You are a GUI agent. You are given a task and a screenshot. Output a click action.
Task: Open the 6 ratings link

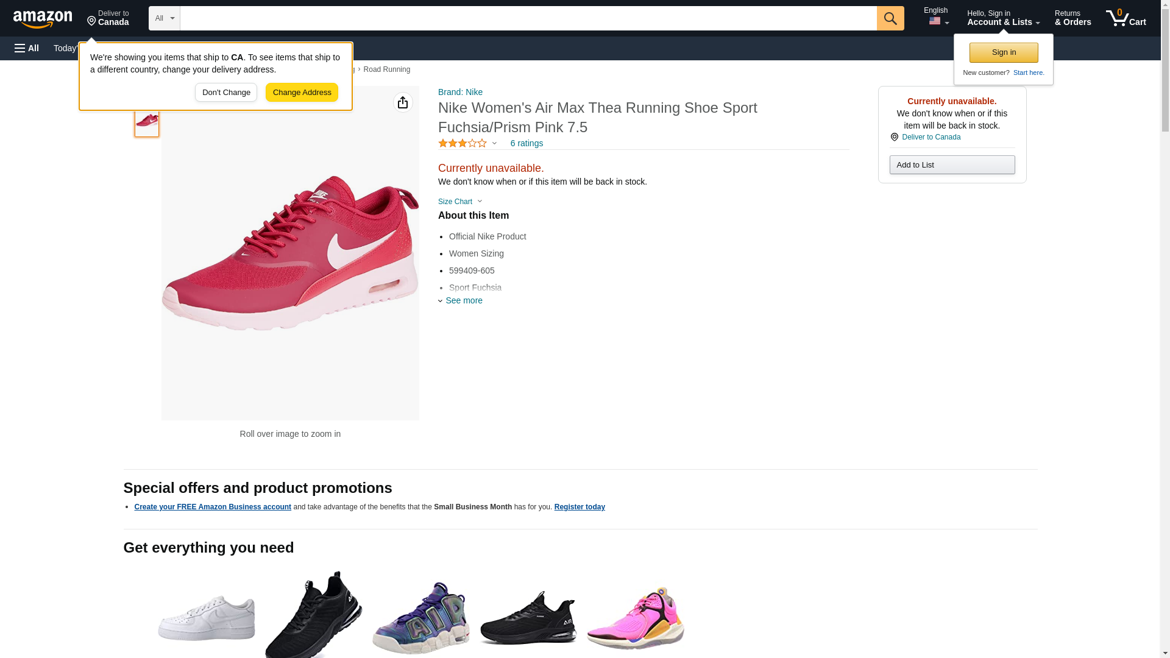(x=526, y=143)
